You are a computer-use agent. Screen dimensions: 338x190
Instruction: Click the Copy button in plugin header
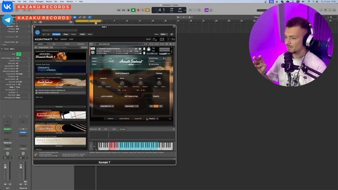65,34
